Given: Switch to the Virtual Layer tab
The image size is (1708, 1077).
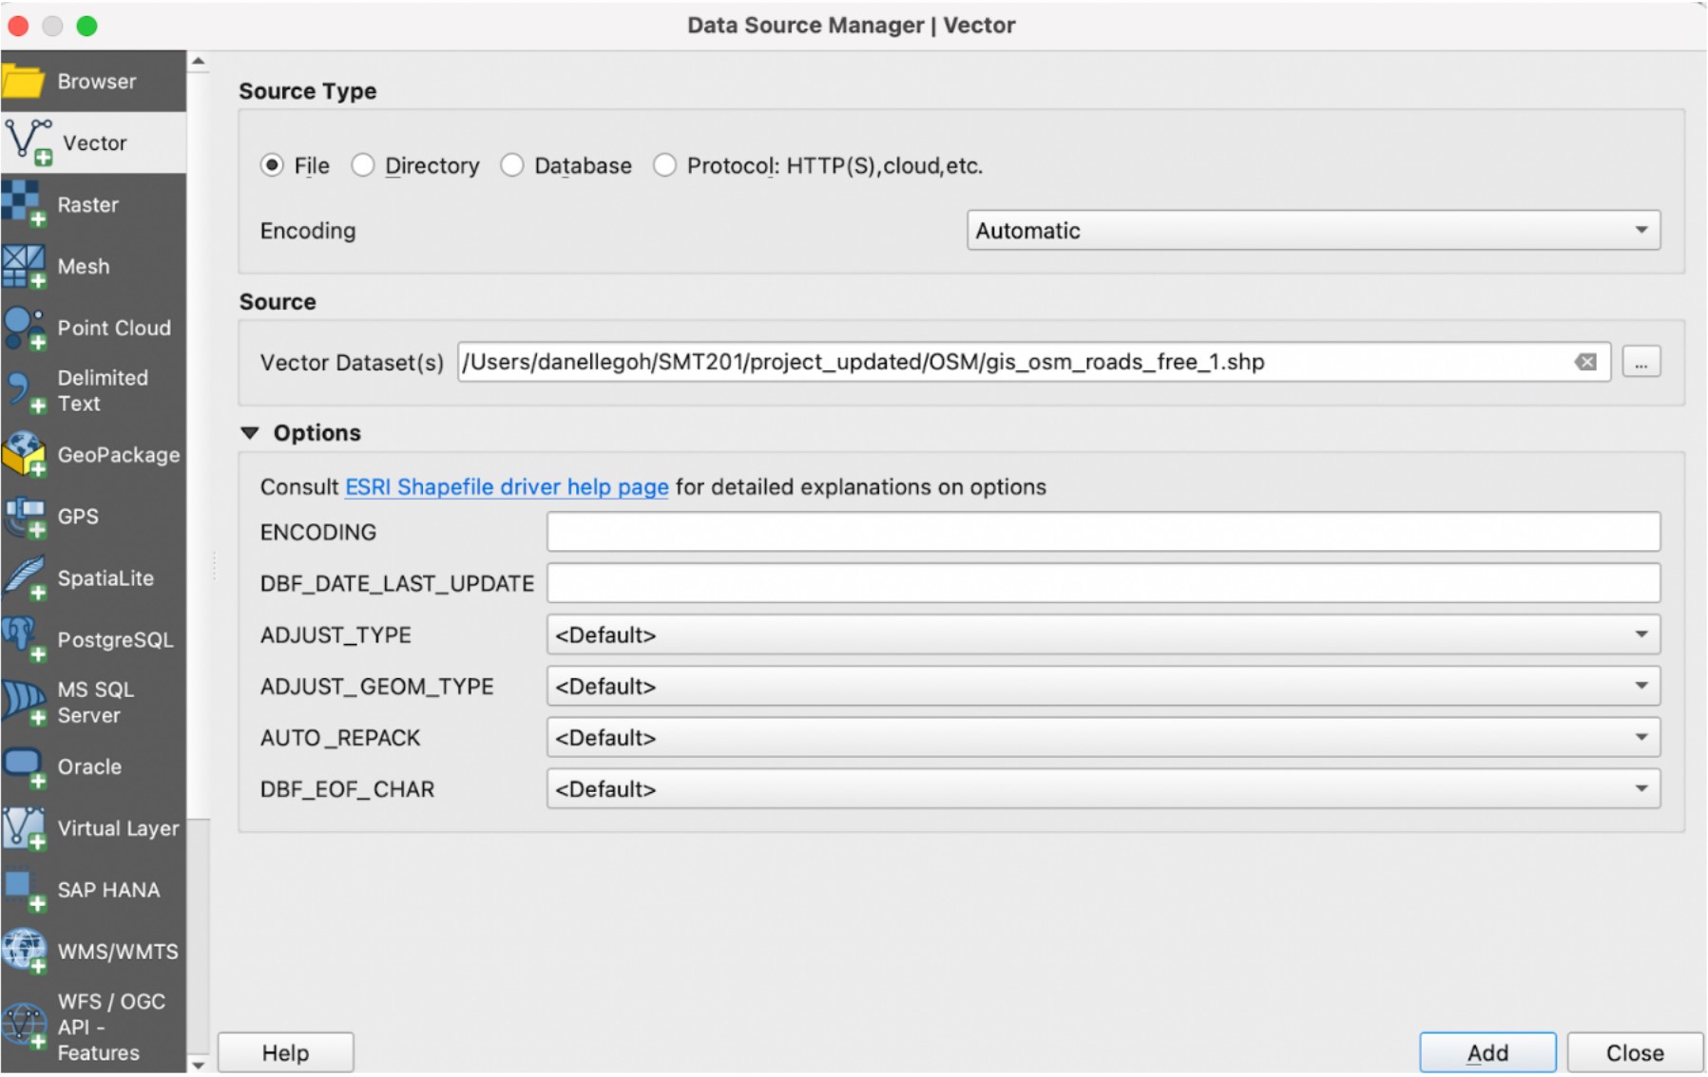Looking at the screenshot, I should pyautogui.click(x=94, y=828).
